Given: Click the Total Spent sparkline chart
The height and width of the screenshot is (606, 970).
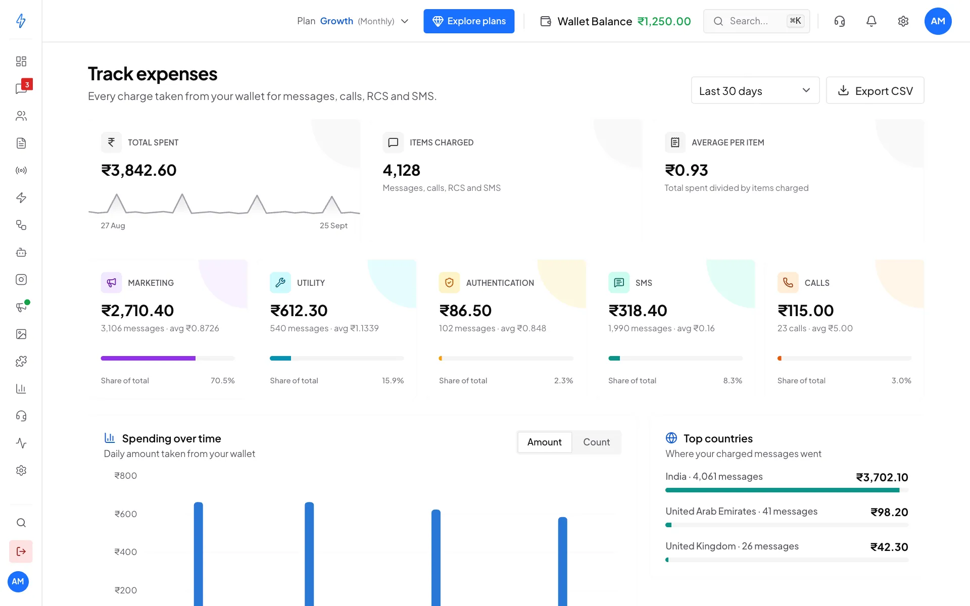Looking at the screenshot, I should pos(224,204).
